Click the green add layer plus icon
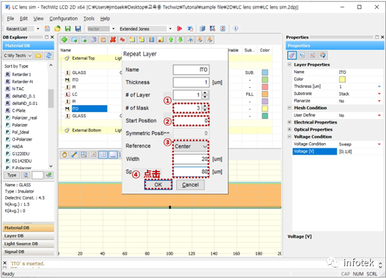This screenshot has width=386, height=278. coord(64,39)
